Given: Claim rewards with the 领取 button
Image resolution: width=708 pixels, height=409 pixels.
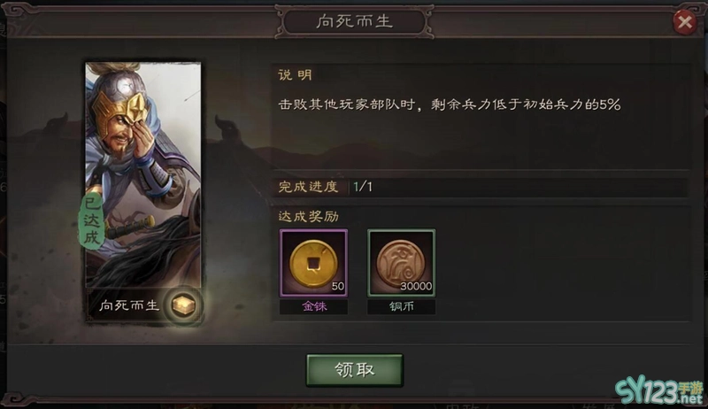Looking at the screenshot, I should click(355, 370).
